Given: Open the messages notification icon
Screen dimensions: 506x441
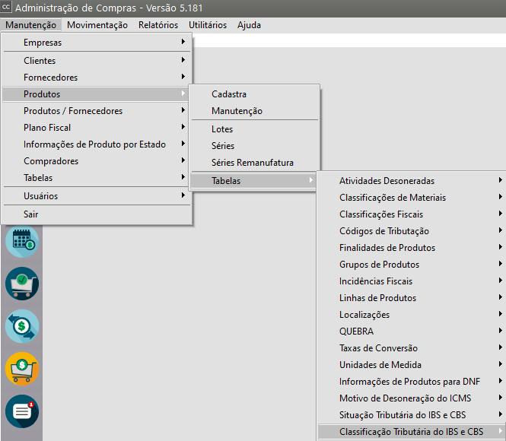Looking at the screenshot, I should point(21,411).
